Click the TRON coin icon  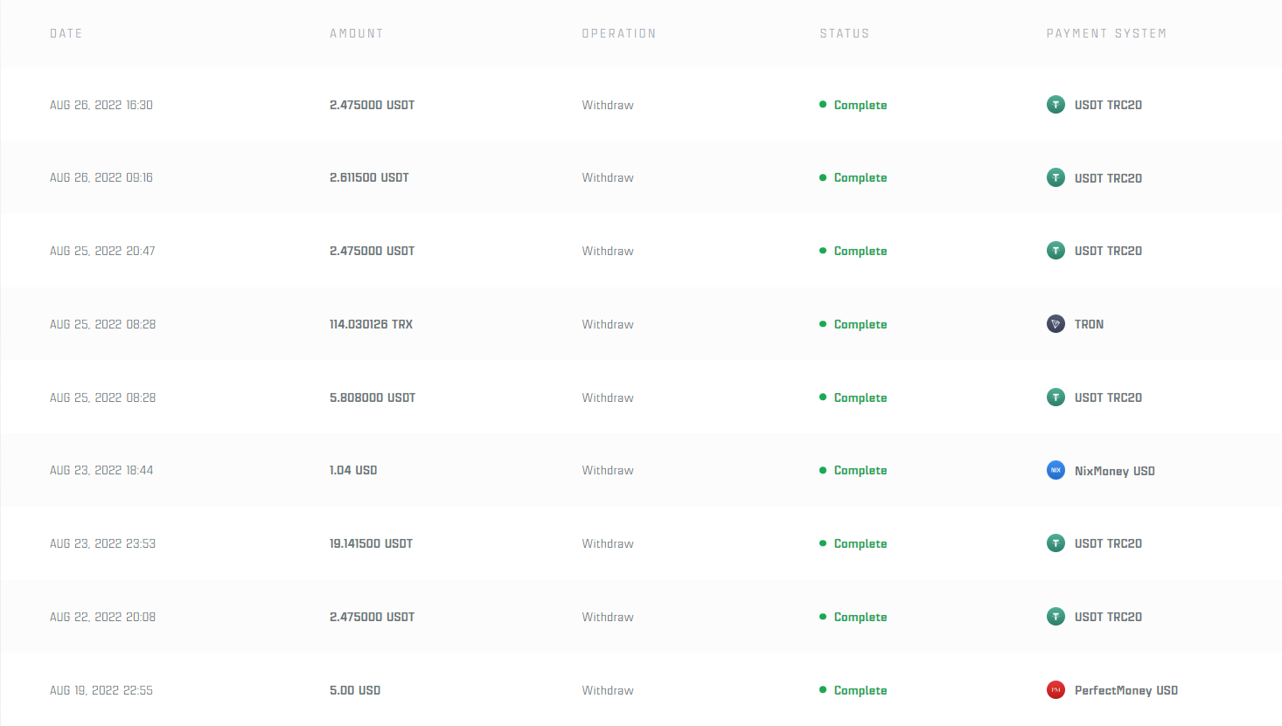click(x=1056, y=324)
